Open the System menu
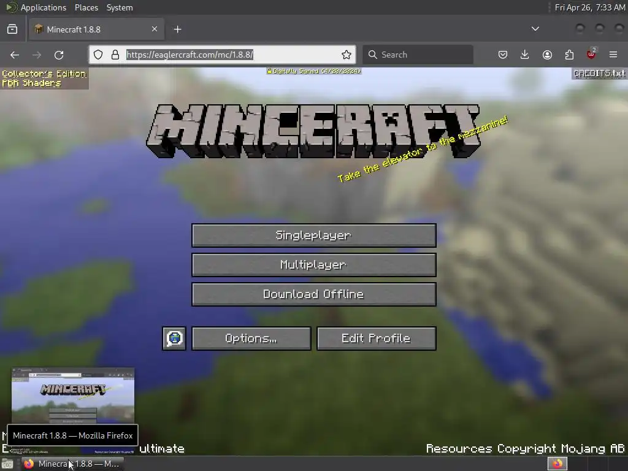The image size is (628, 471). click(120, 7)
